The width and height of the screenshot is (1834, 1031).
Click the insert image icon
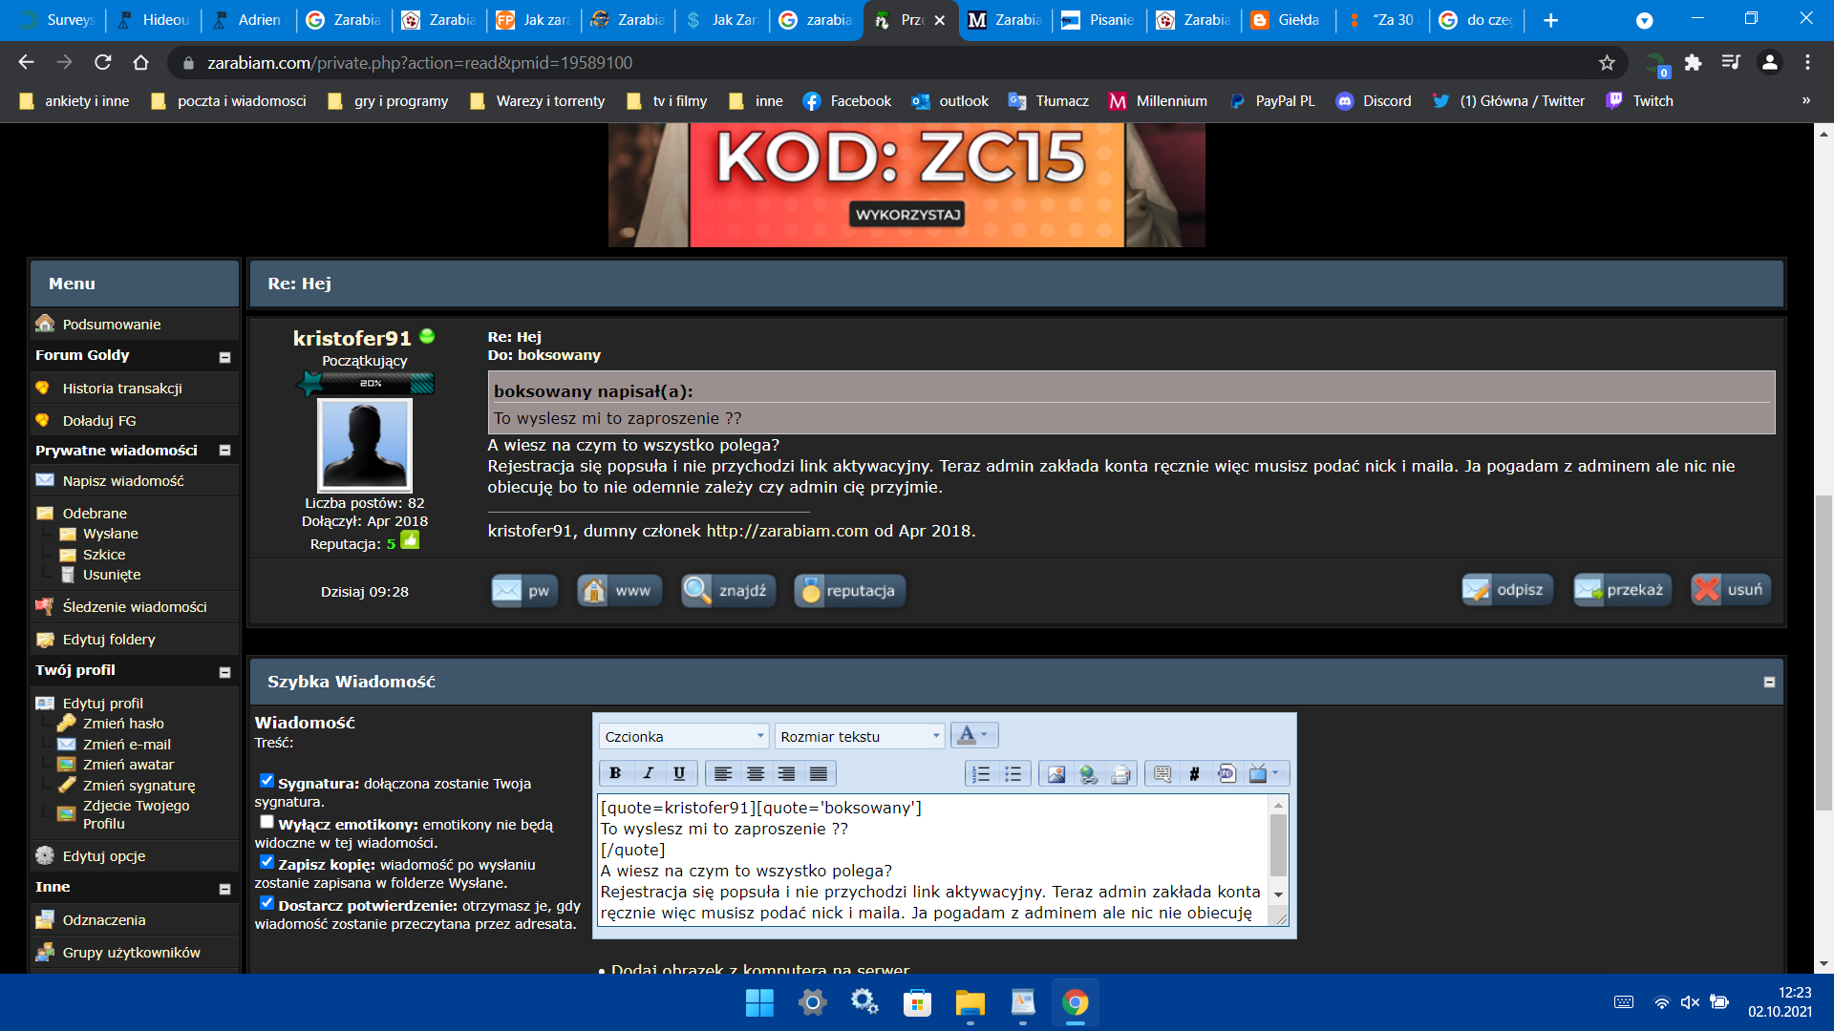pyautogui.click(x=1056, y=773)
